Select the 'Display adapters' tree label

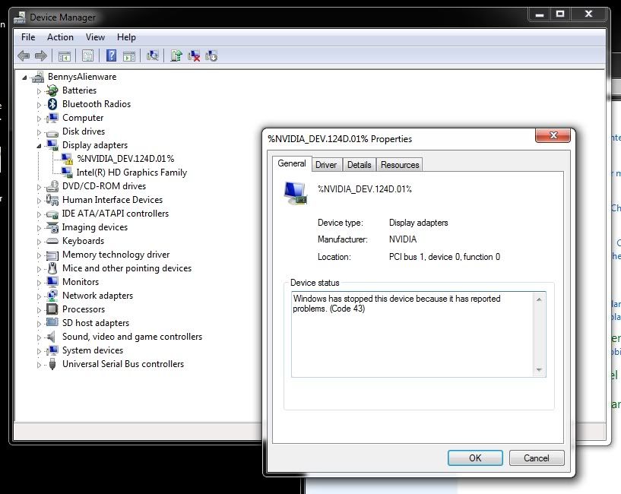[x=95, y=145]
